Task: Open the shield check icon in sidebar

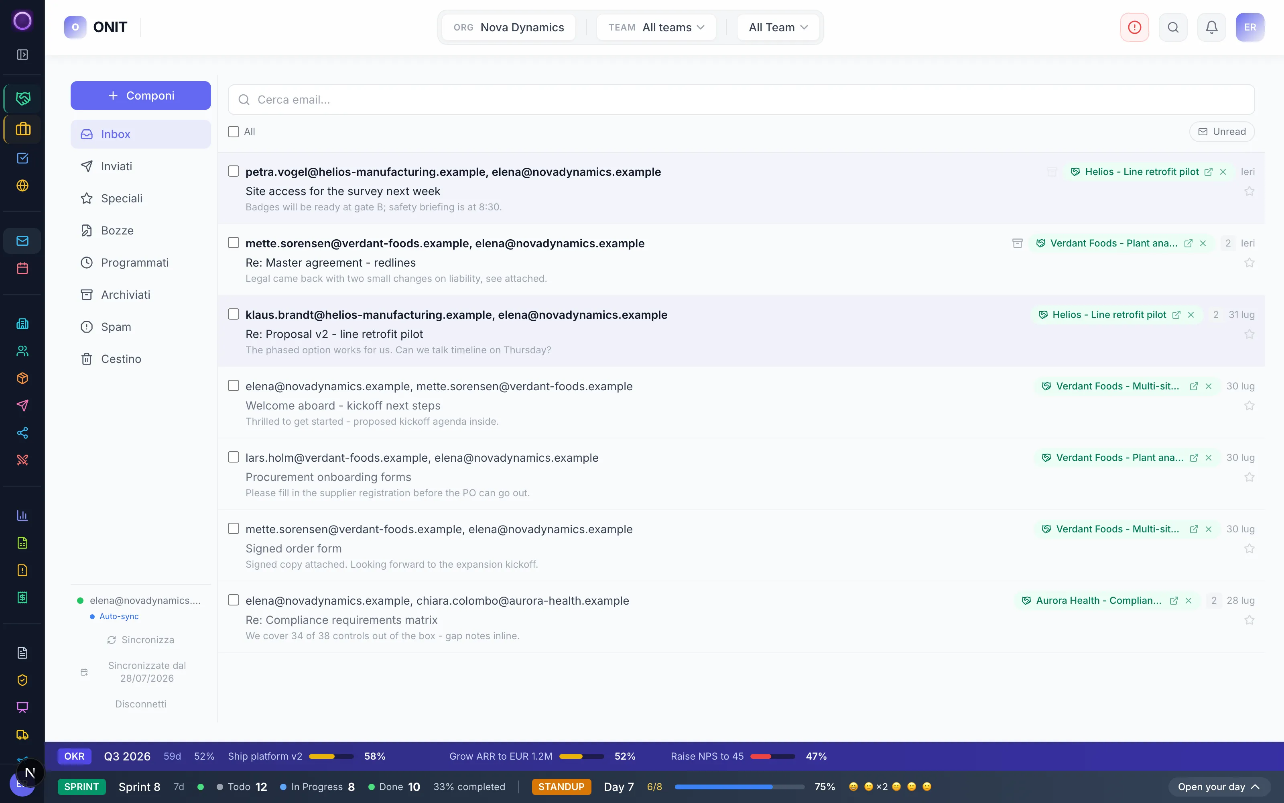Action: (22, 680)
